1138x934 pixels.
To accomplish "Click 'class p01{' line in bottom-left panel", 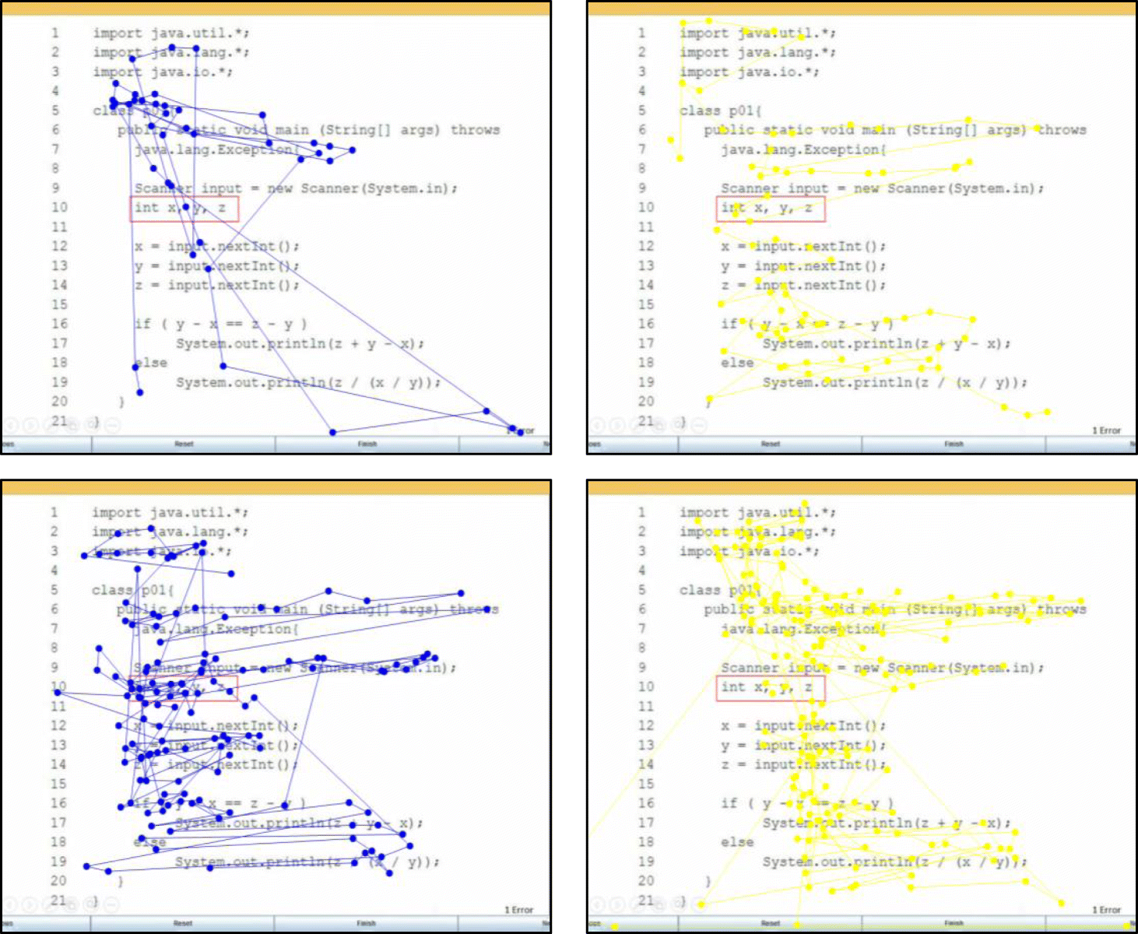I will click(133, 590).
